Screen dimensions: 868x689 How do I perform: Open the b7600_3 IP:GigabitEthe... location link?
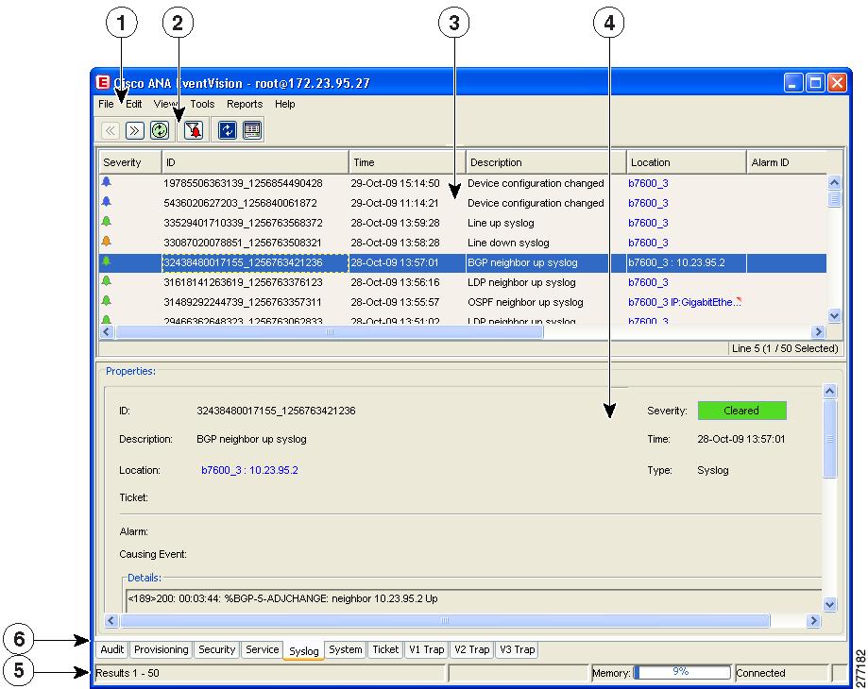(684, 302)
